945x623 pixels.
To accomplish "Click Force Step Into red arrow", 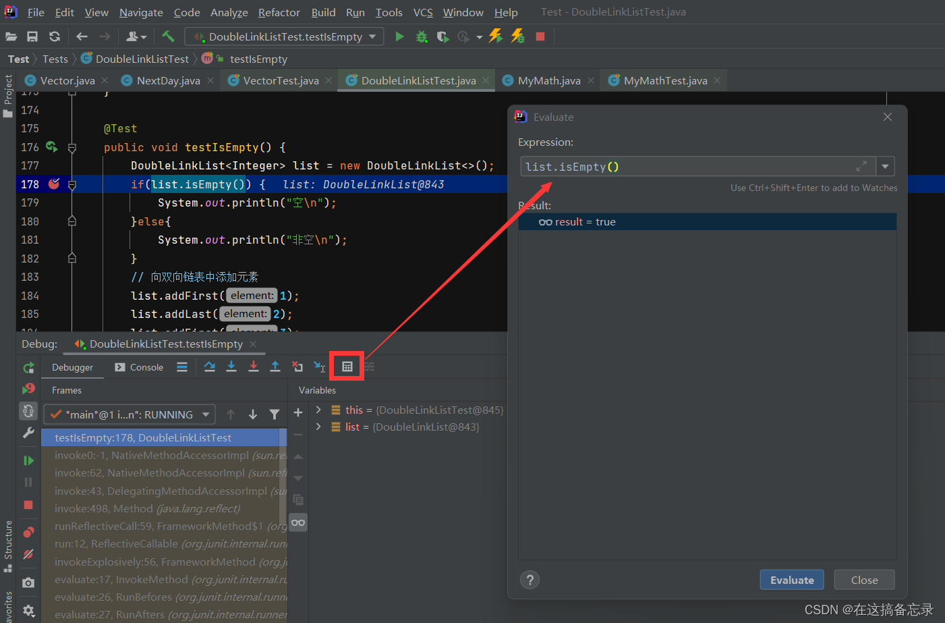I will tap(254, 367).
